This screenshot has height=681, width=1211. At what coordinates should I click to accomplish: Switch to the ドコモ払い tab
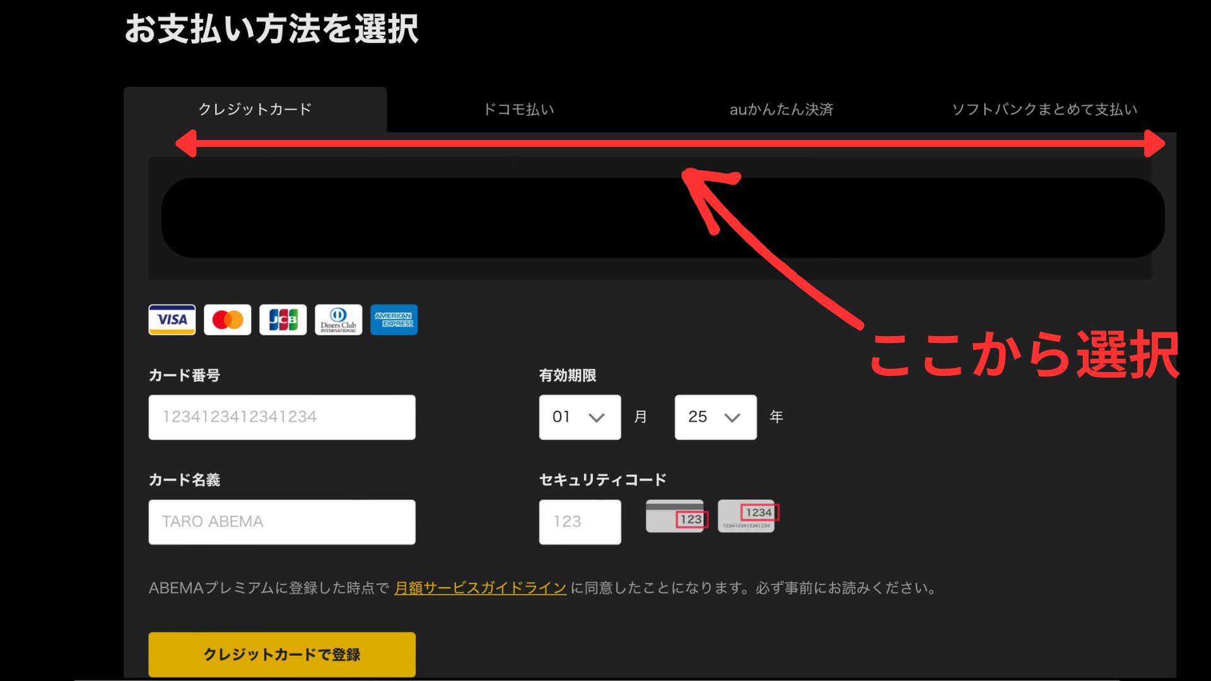(518, 109)
